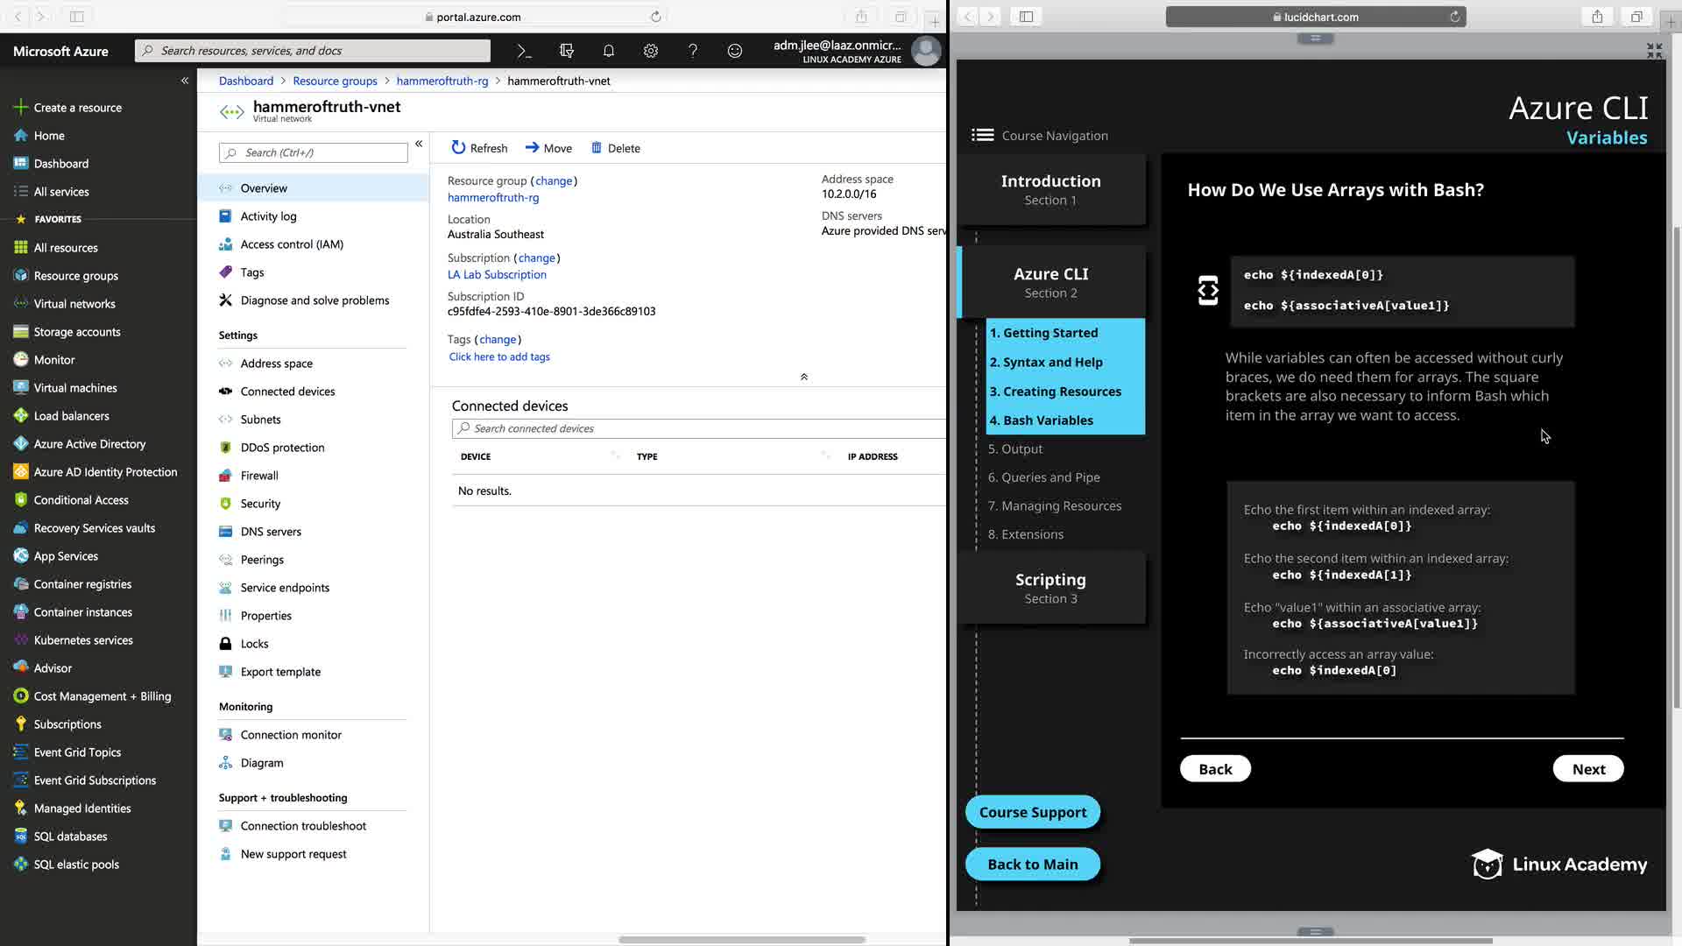This screenshot has height=946, width=1682.
Task: Open Course Navigation hamburger menu
Action: point(982,135)
